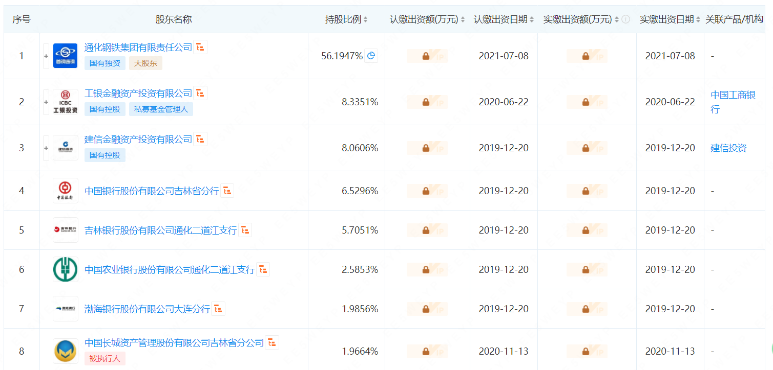Open equity chart icon next to 工银金融资产投资有限公司
The image size is (773, 370).
pyautogui.click(x=201, y=93)
